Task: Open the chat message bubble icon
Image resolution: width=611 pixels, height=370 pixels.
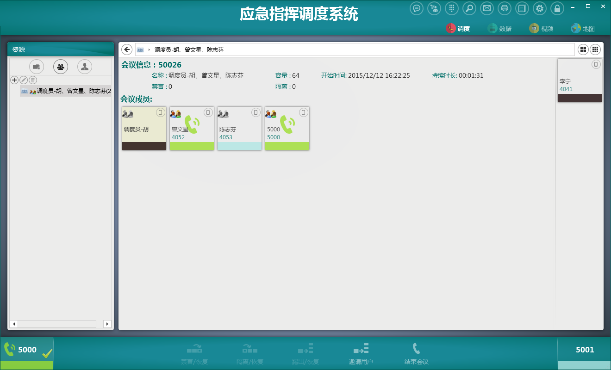Action: coord(417,8)
